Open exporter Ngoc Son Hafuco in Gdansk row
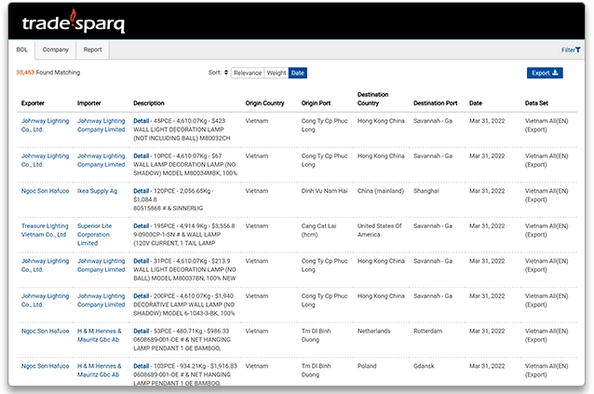Image resolution: width=594 pixels, height=394 pixels. [x=45, y=366]
